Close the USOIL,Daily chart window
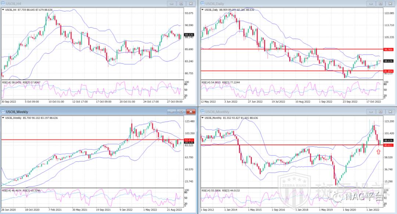 click(x=390, y=4)
